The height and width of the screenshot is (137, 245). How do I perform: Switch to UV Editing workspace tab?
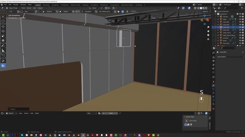(x=64, y=5)
